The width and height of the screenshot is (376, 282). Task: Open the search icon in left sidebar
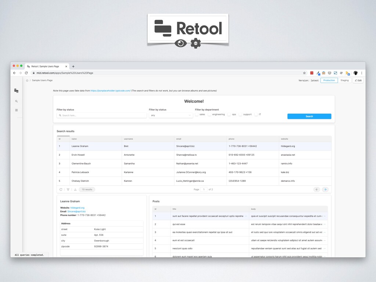pyautogui.click(x=16, y=101)
